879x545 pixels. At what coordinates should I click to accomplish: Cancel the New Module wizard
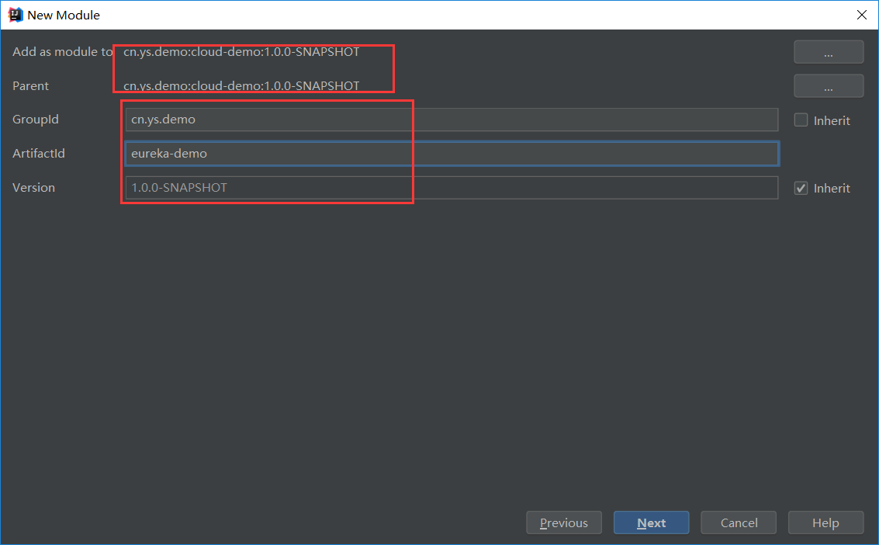point(739,522)
